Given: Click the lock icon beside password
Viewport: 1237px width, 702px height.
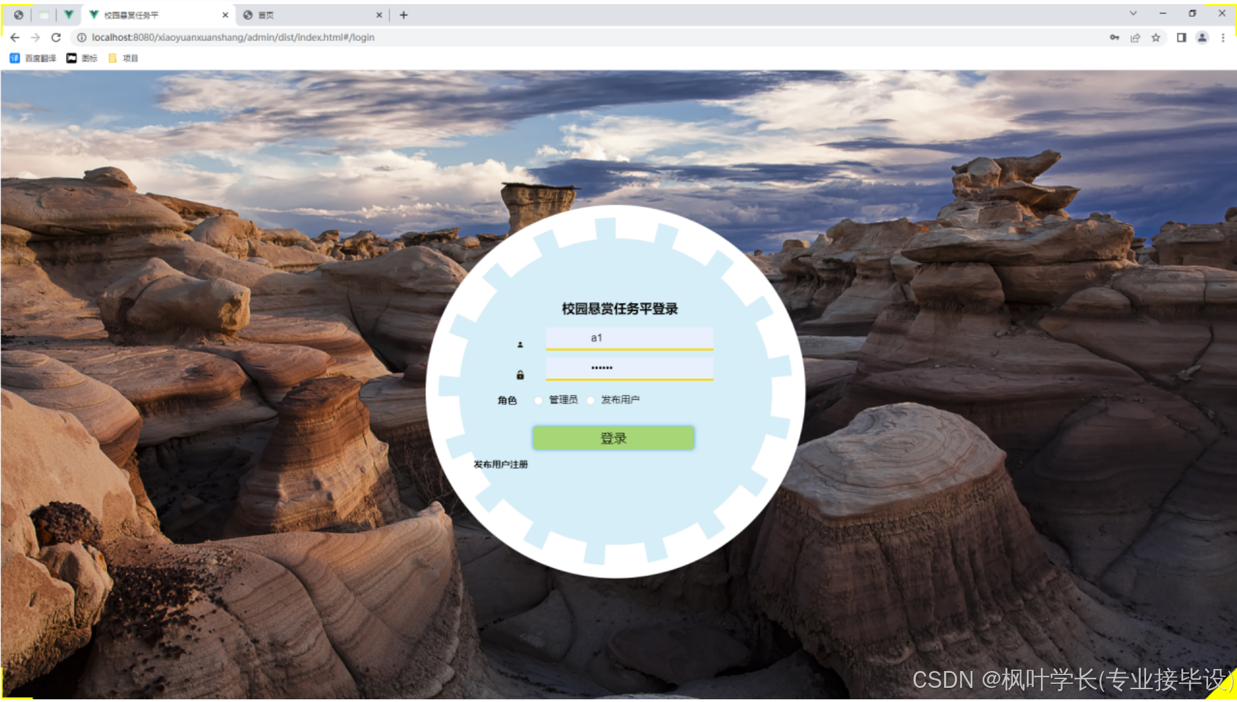Looking at the screenshot, I should coord(520,375).
